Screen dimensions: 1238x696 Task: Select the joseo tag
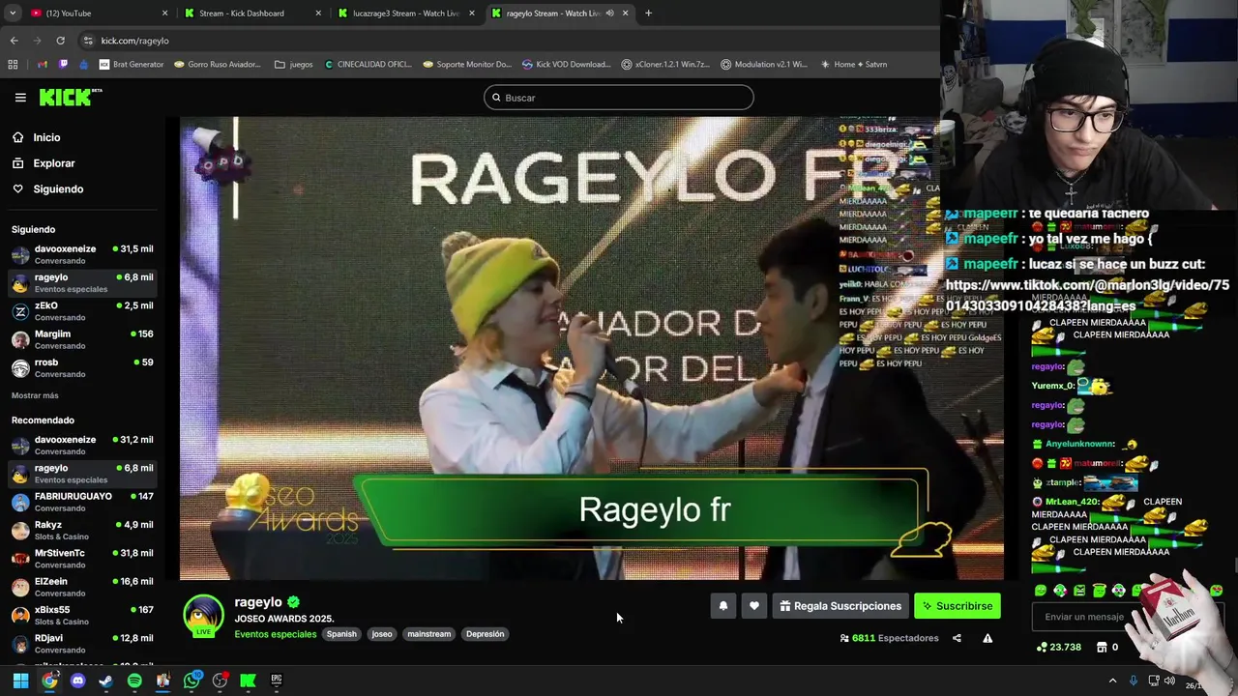(382, 634)
